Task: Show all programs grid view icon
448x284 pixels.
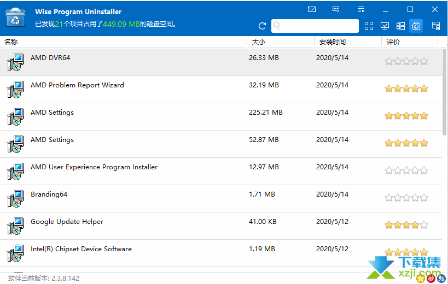Action: point(369,26)
